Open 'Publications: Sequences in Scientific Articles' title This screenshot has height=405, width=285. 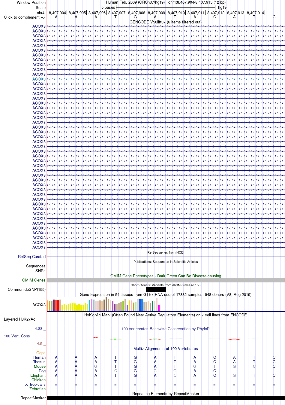pyautogui.click(x=166, y=262)
